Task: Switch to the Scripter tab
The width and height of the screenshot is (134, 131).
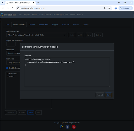Action: (32, 25)
